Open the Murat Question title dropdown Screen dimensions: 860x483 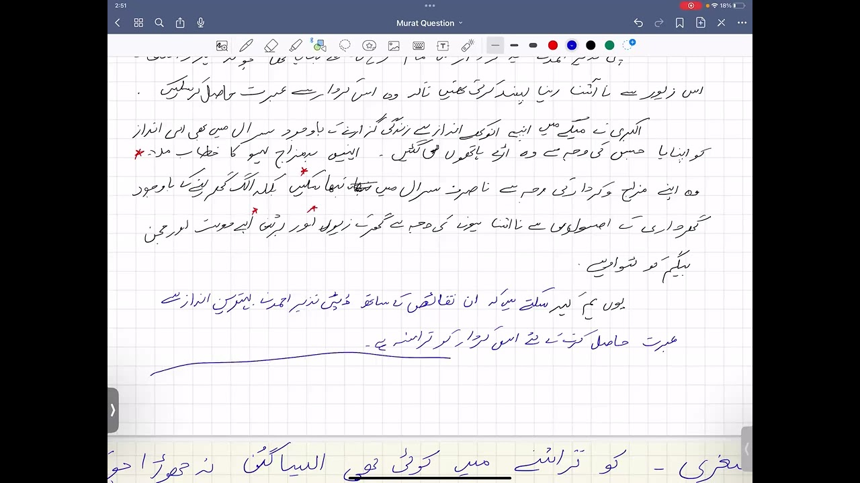tap(429, 23)
